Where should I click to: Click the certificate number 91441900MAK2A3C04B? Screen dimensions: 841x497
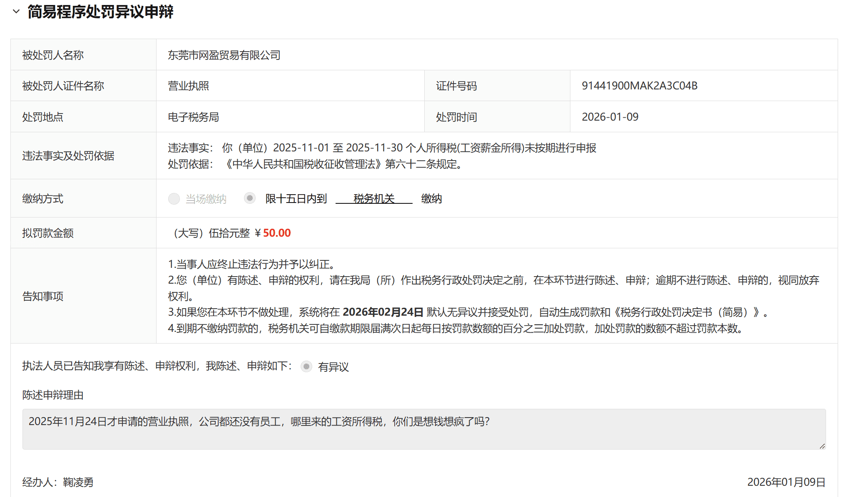639,86
